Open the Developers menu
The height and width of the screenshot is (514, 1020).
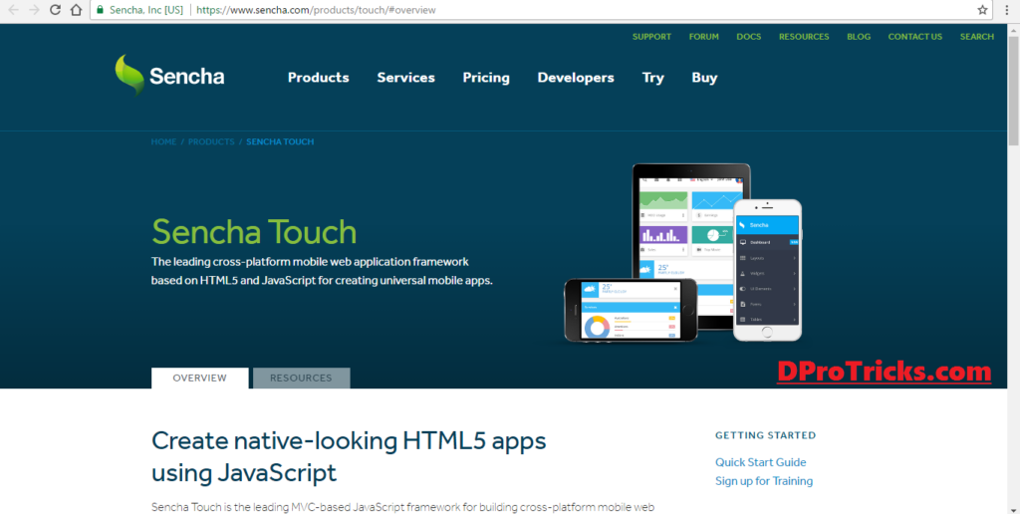pos(576,78)
